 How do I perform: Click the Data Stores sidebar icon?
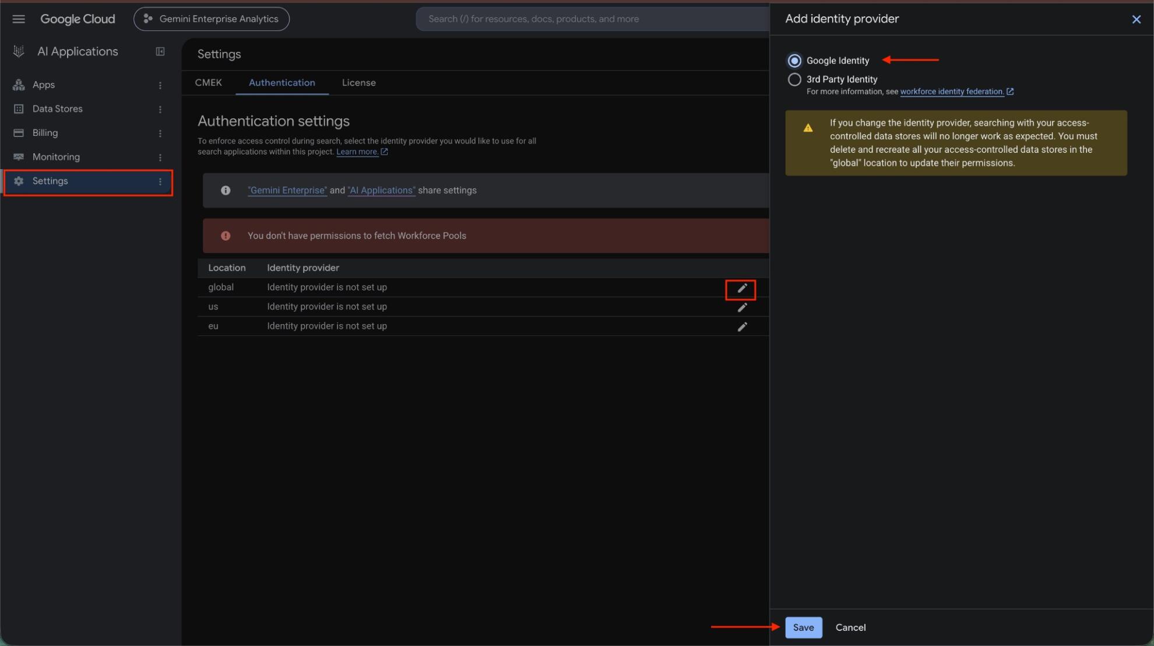coord(19,109)
